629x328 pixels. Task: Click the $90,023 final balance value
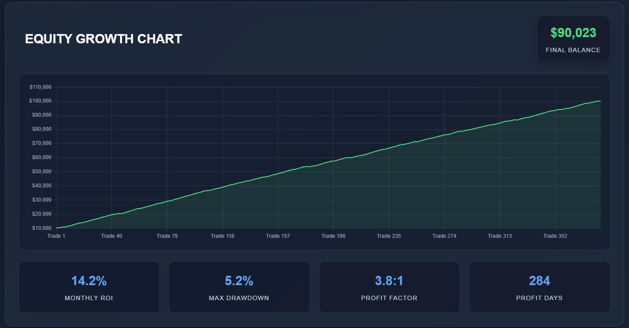(x=573, y=33)
